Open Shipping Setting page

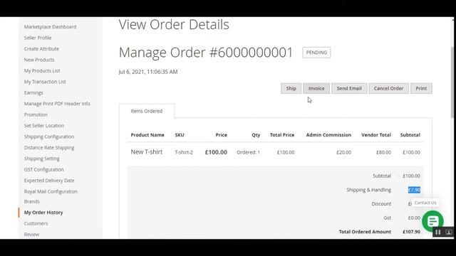tap(42, 159)
